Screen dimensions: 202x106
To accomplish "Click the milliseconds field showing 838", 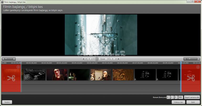I will point(180,97).
